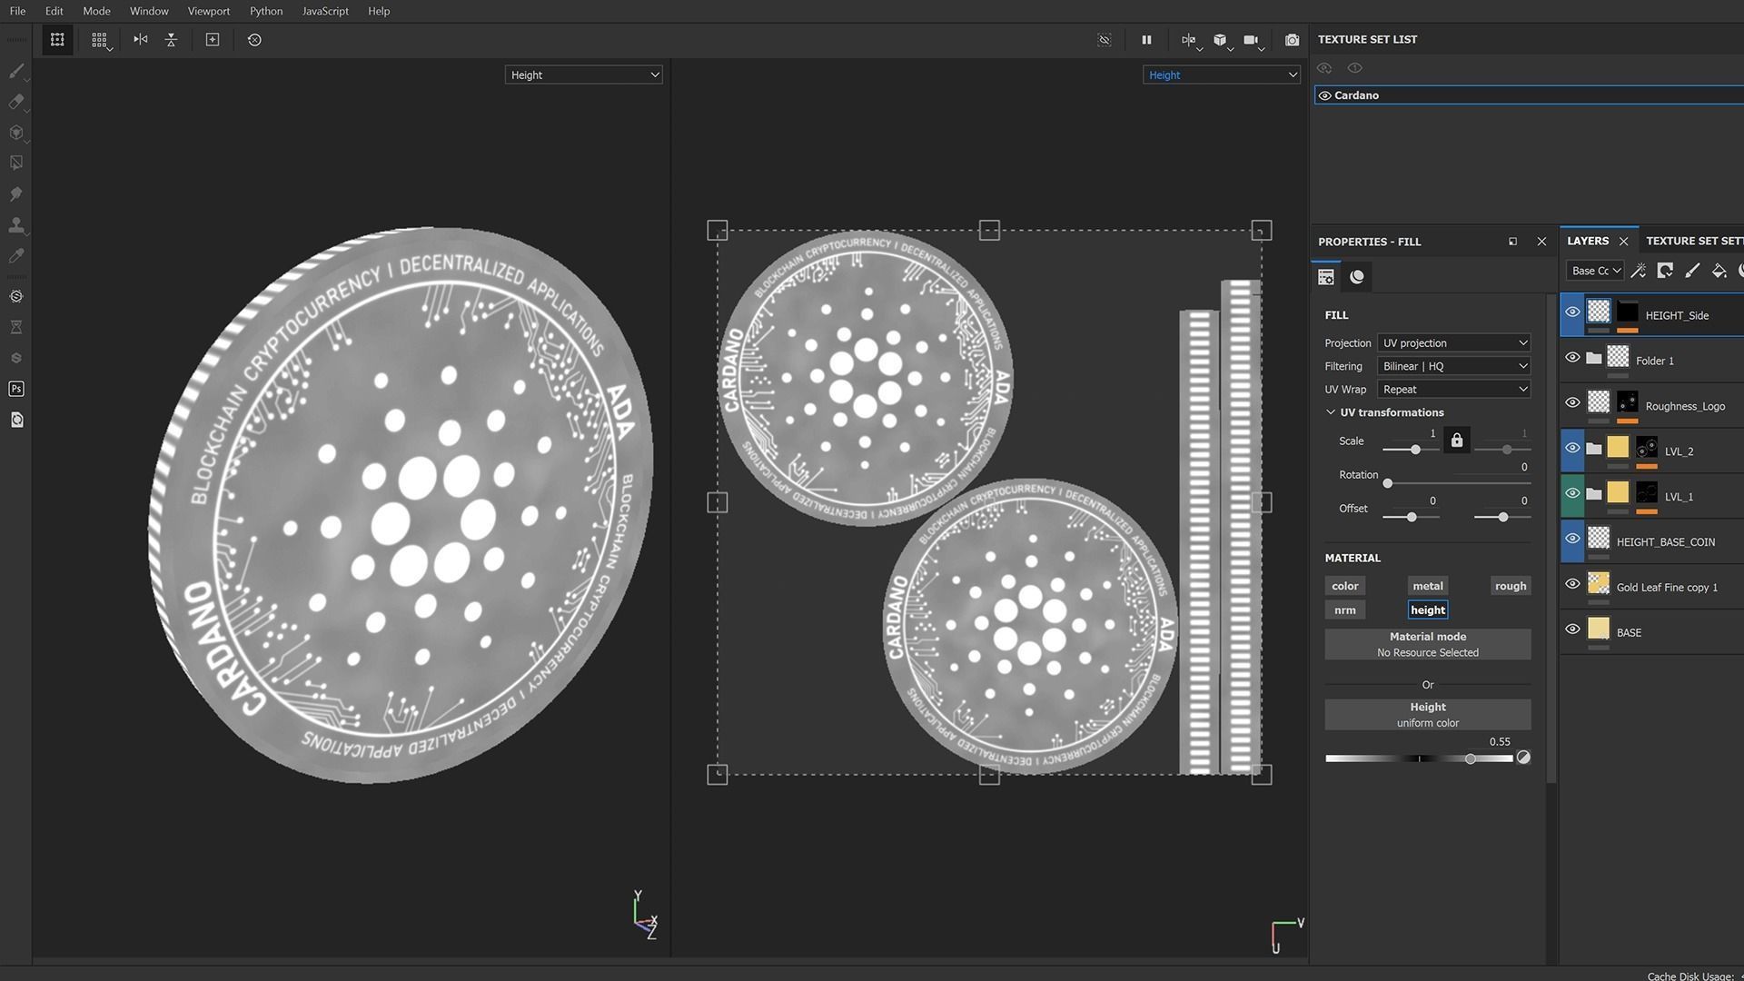Switch to the Texture Set Settings tab
This screenshot has height=981, width=1744.
tap(1694, 241)
